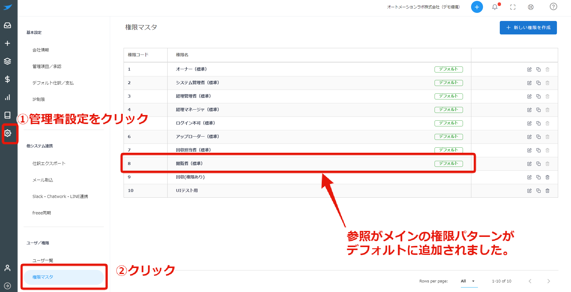Delete the UIテスト用 permission
The height and width of the screenshot is (292, 571).
click(x=547, y=191)
